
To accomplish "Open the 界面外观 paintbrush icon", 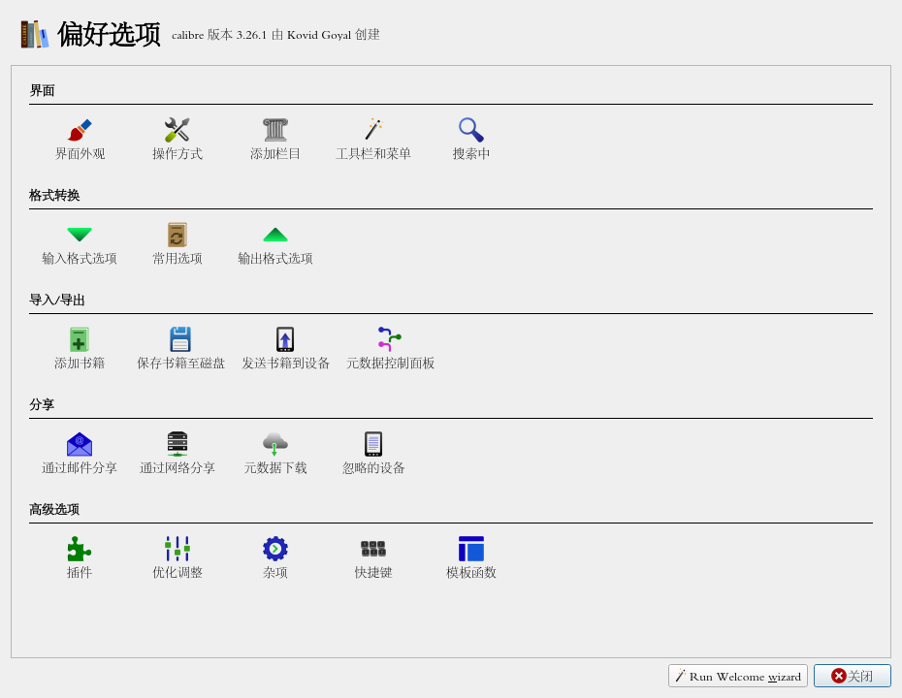I will point(80,130).
